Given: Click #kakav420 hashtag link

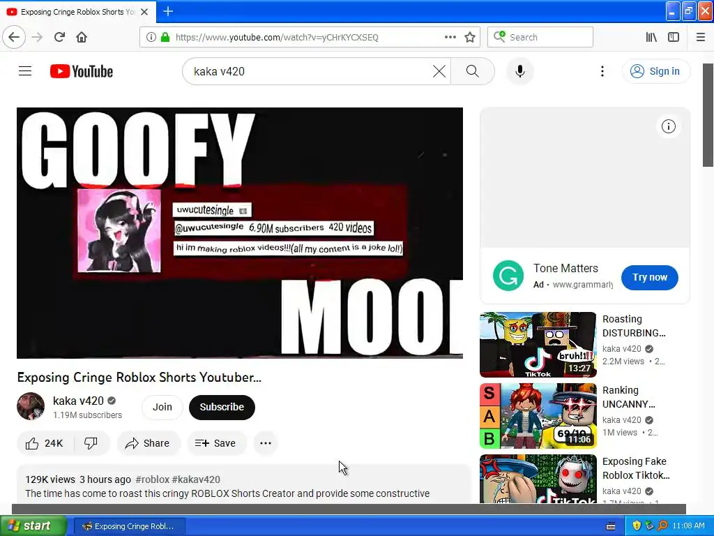Looking at the screenshot, I should click(x=196, y=479).
